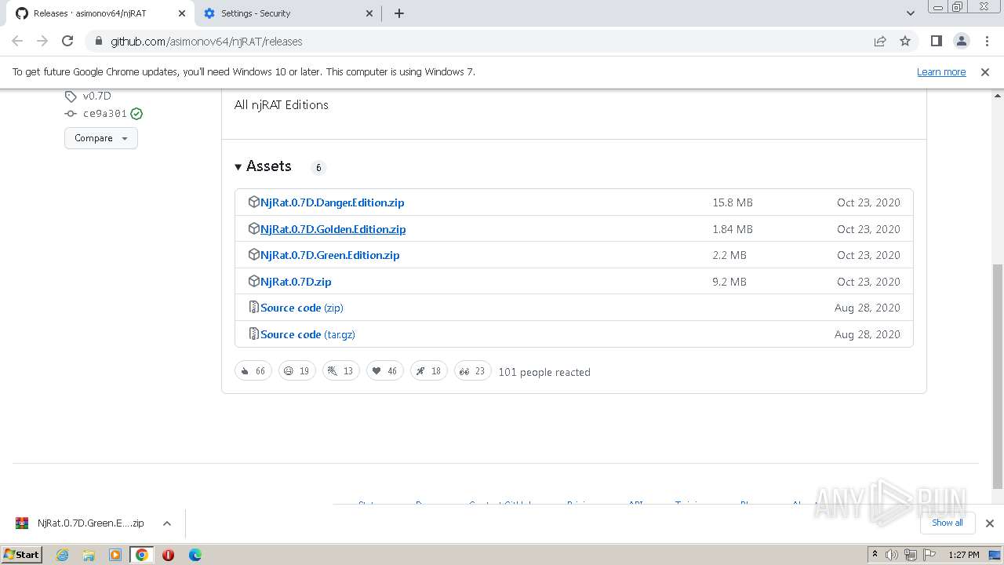1004x565 pixels.
Task: Download Source code (zip)
Action: click(302, 308)
